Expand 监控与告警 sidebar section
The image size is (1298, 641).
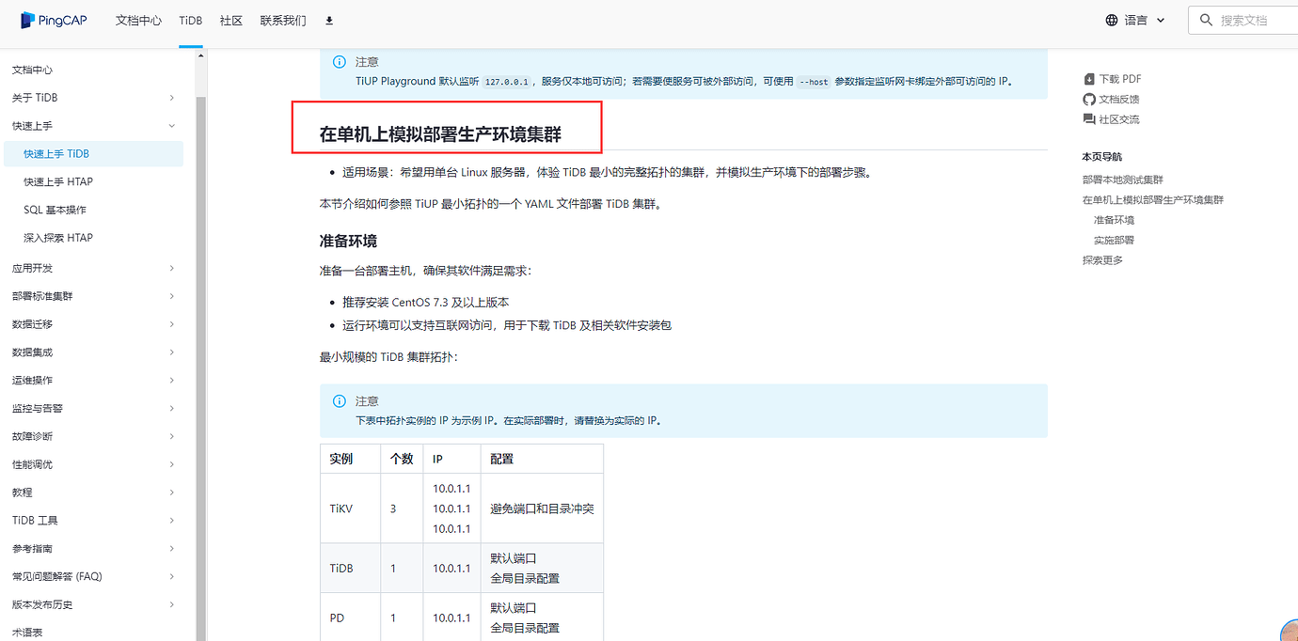click(171, 408)
